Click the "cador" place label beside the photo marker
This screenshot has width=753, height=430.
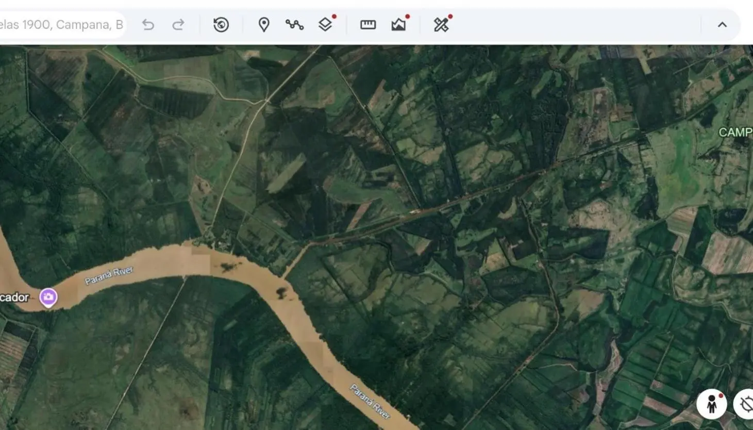point(14,297)
